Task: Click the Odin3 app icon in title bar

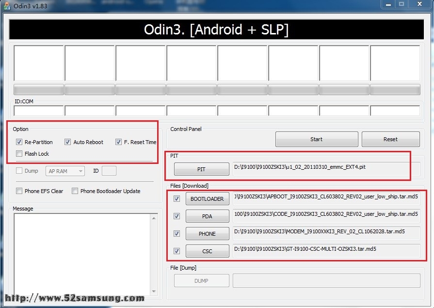Action: click(7, 5)
